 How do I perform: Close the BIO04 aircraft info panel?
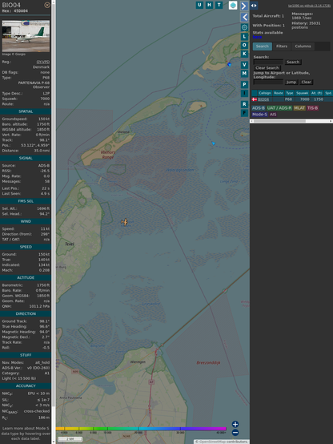pyautogui.click(x=47, y=5)
